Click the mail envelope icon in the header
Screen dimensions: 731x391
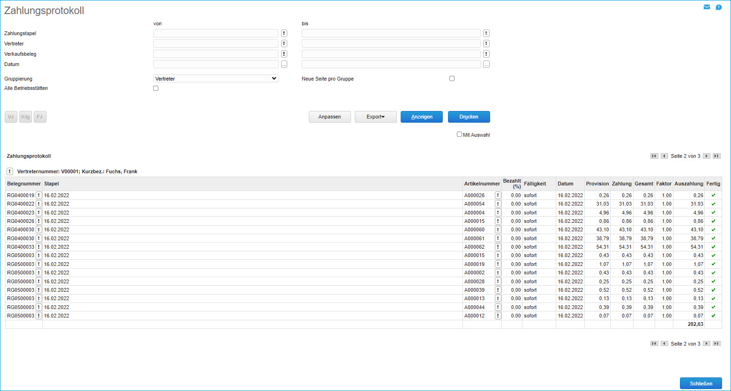coord(707,7)
